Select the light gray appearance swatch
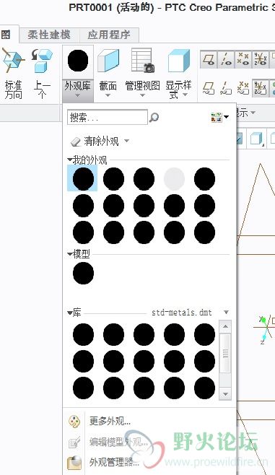 [x=174, y=179]
